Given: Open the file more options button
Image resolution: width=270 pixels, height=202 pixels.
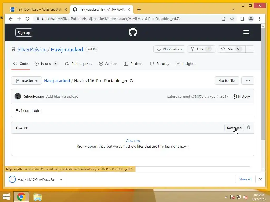Looking at the screenshot, I should pyautogui.click(x=248, y=80).
